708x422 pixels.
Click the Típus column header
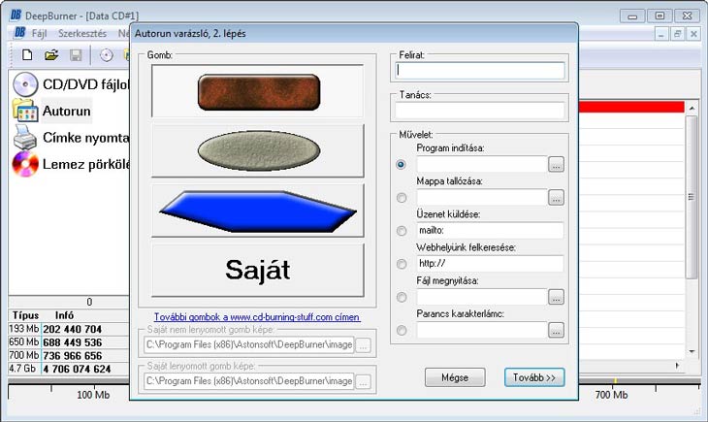[25, 315]
